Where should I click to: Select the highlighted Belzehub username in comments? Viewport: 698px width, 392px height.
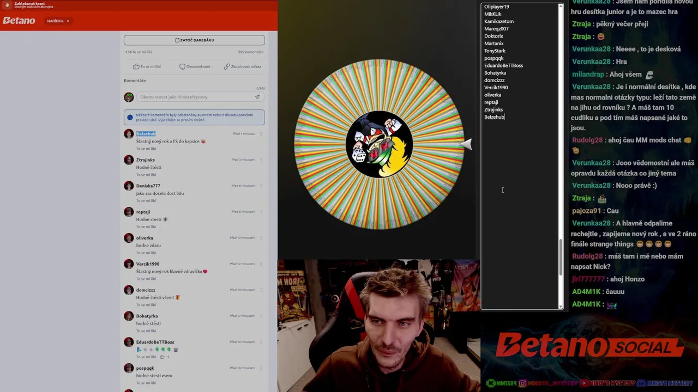146,134
